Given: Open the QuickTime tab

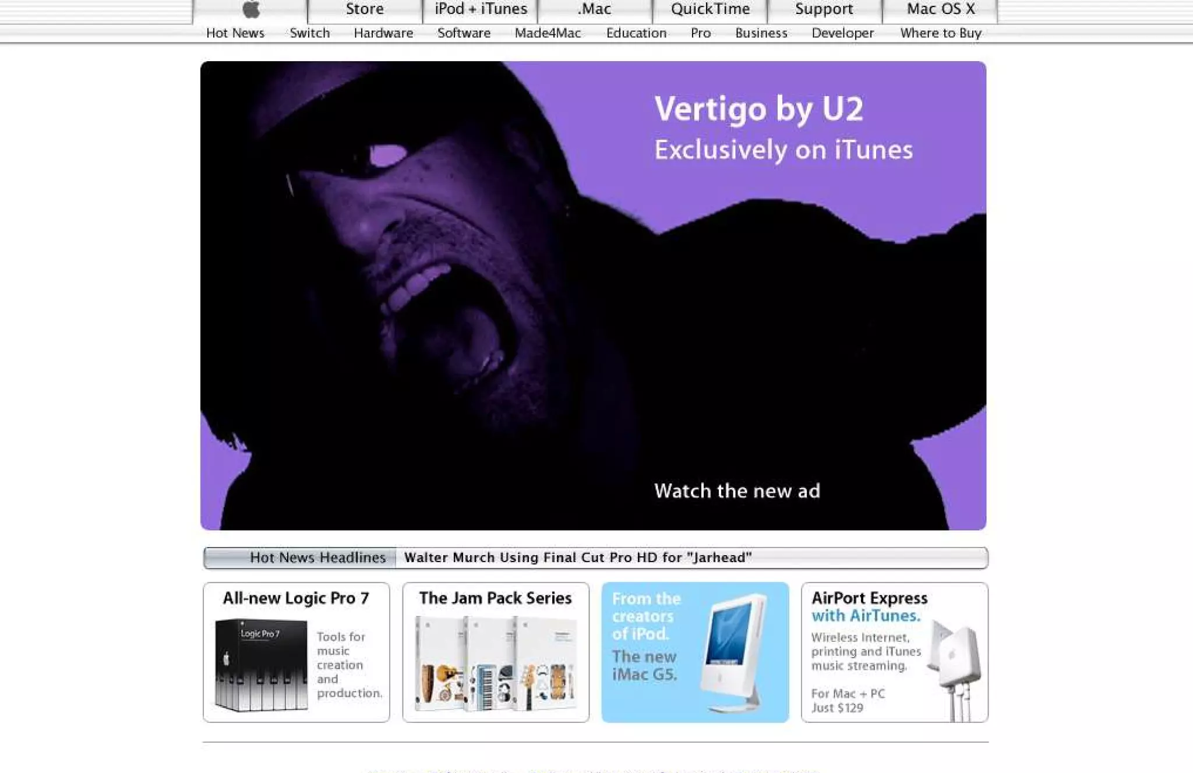Looking at the screenshot, I should point(710,10).
